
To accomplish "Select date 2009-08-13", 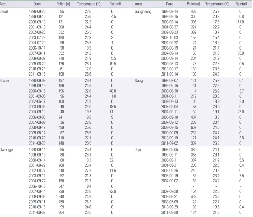I will tap(169, 64).
